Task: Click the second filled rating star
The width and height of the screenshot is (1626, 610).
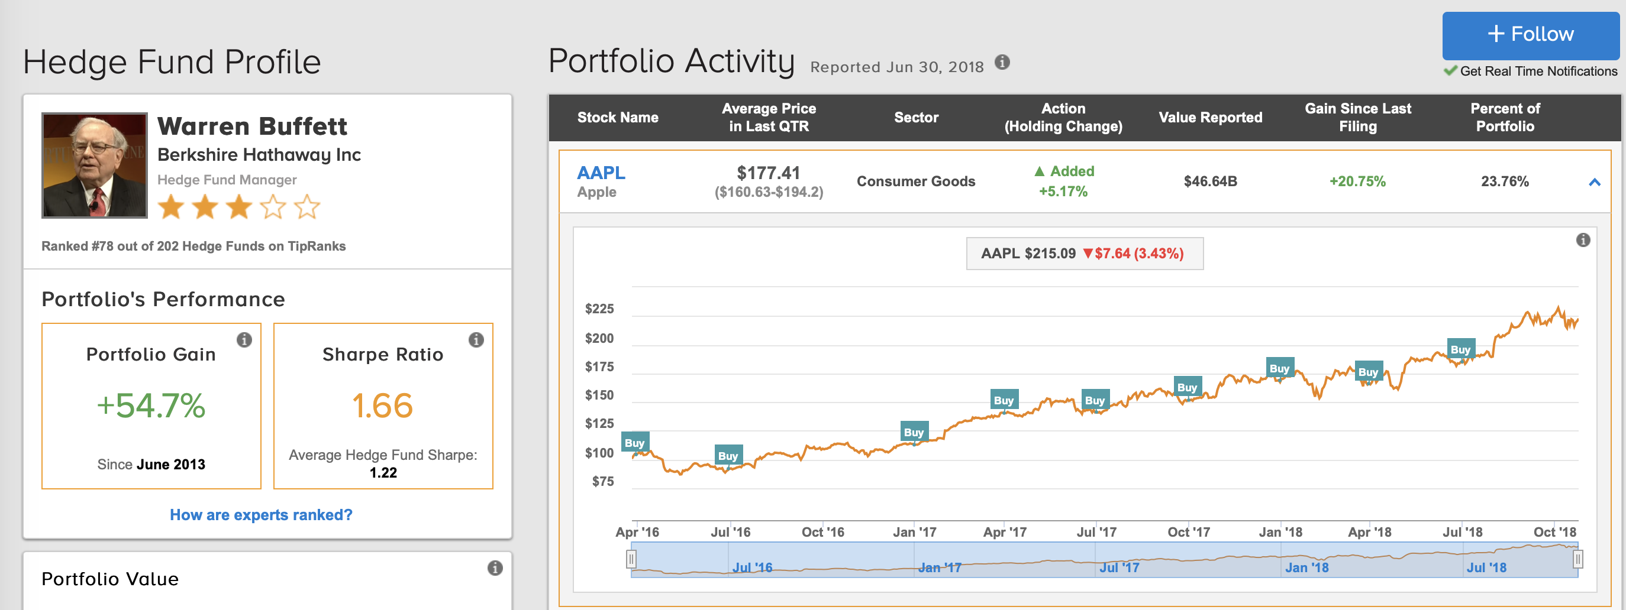Action: click(205, 207)
